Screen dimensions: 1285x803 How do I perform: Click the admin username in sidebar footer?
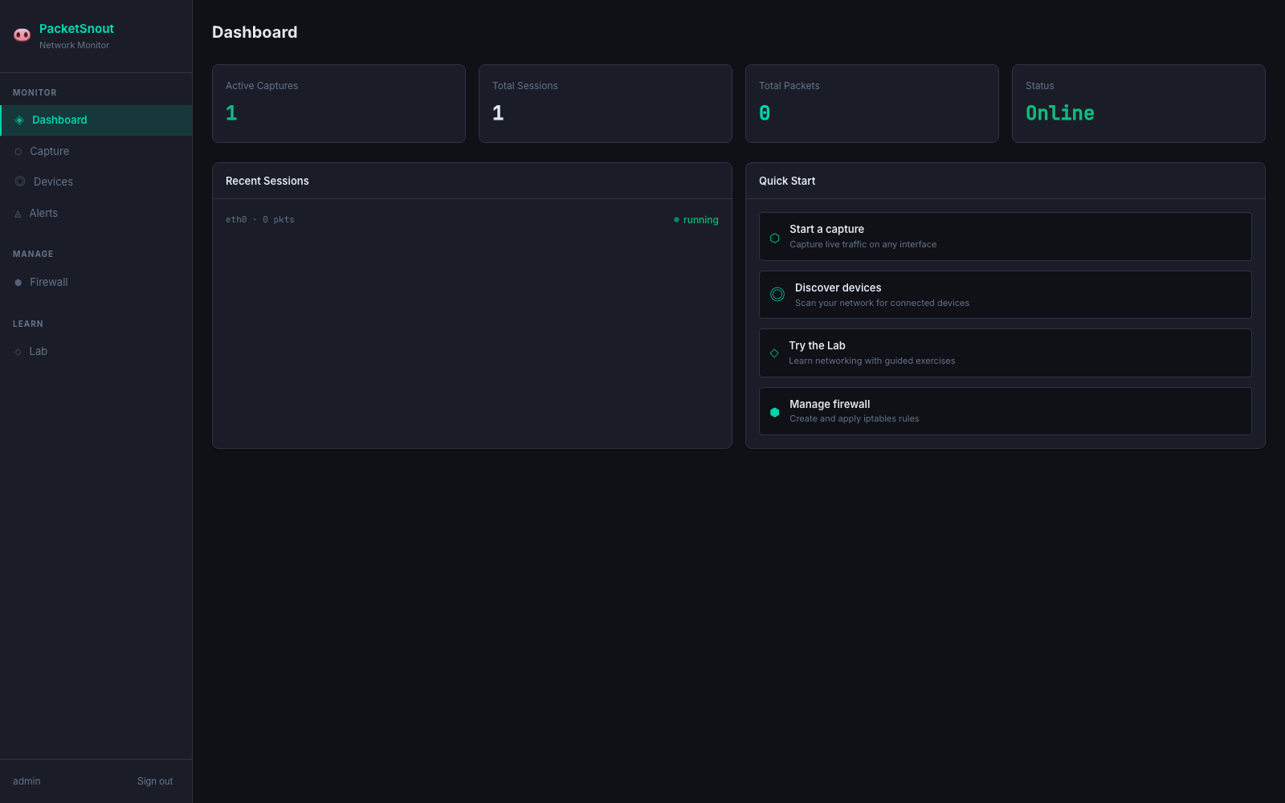[x=27, y=781]
